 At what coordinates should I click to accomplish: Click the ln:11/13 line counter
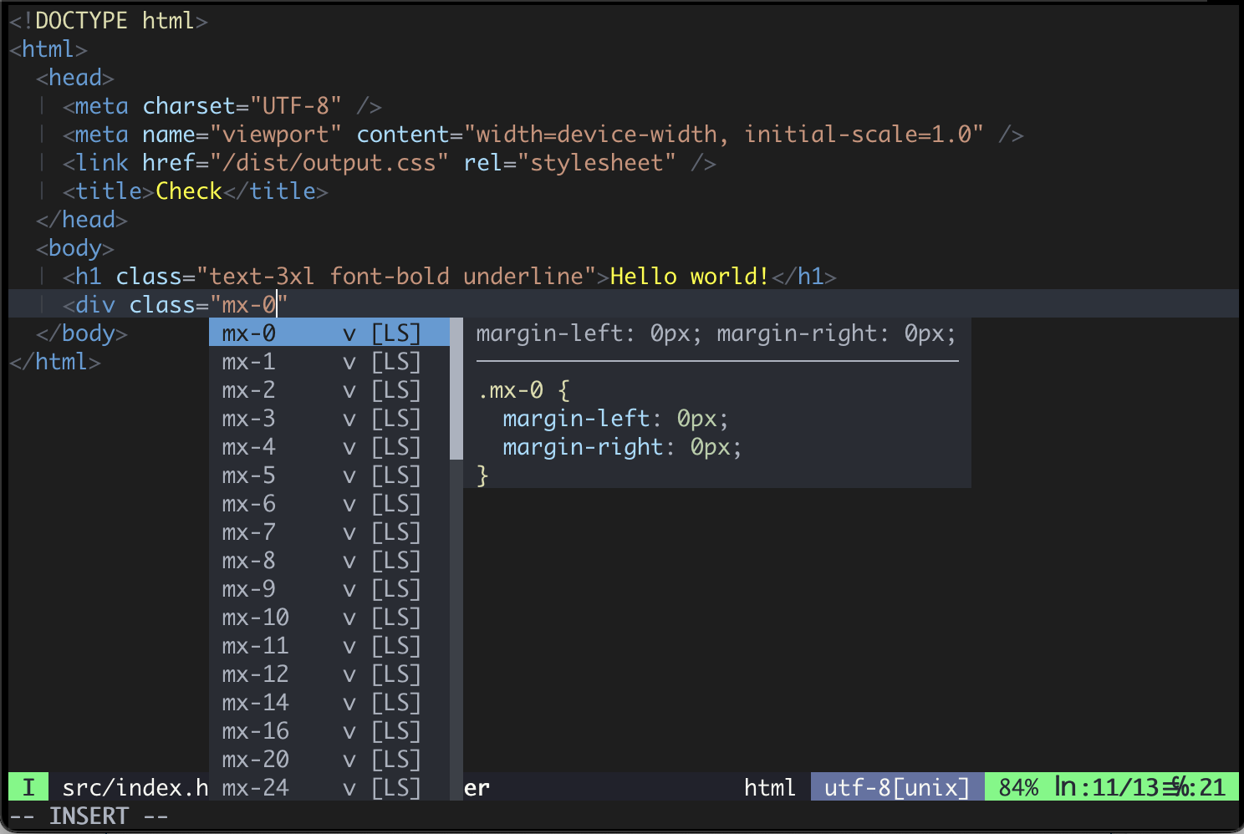[1108, 787]
